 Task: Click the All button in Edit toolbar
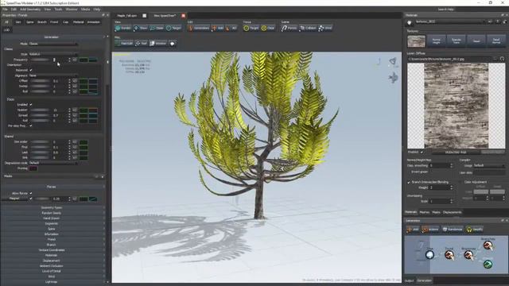[x=231, y=29]
